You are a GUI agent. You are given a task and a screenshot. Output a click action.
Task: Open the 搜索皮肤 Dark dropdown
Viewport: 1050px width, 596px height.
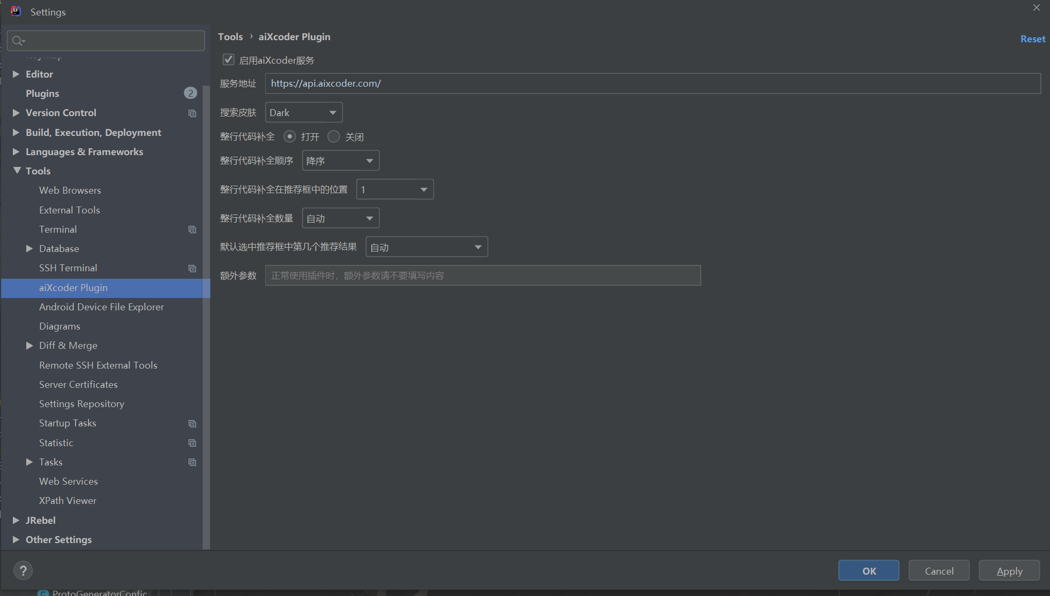pos(303,112)
